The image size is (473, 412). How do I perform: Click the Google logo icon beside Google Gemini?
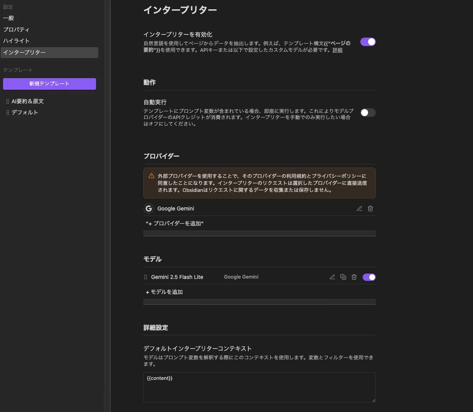tap(149, 209)
